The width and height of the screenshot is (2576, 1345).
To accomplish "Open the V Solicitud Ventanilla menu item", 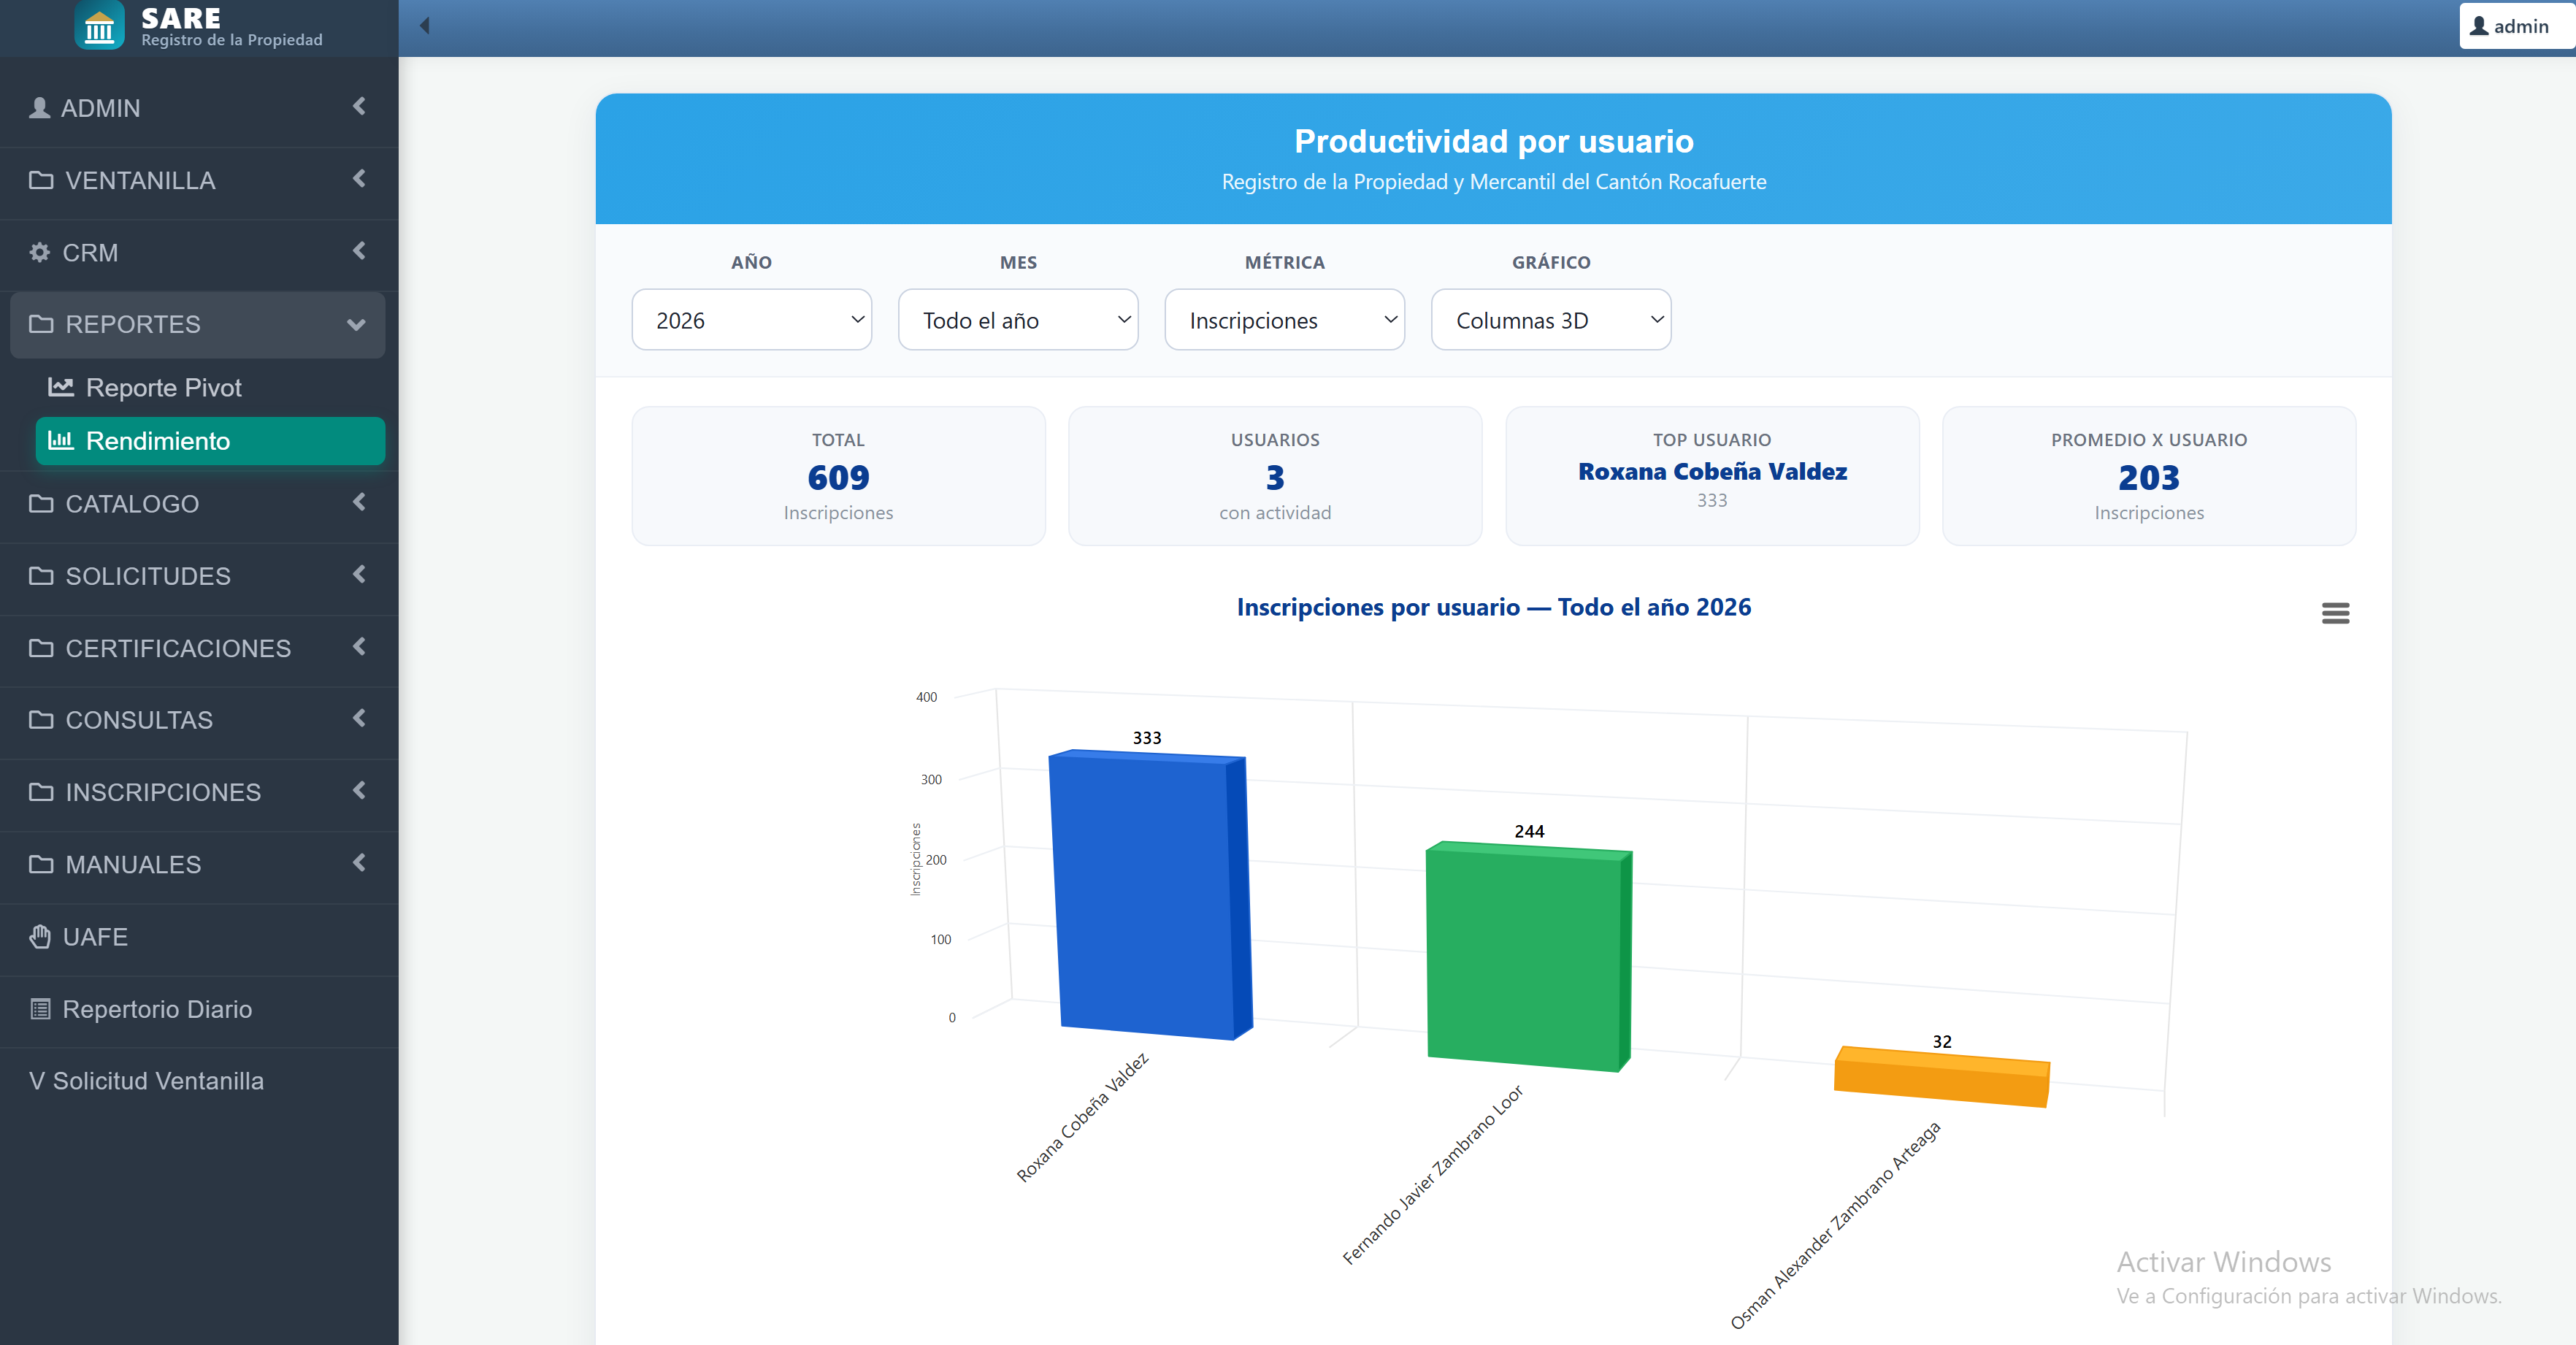I will tap(199, 1081).
